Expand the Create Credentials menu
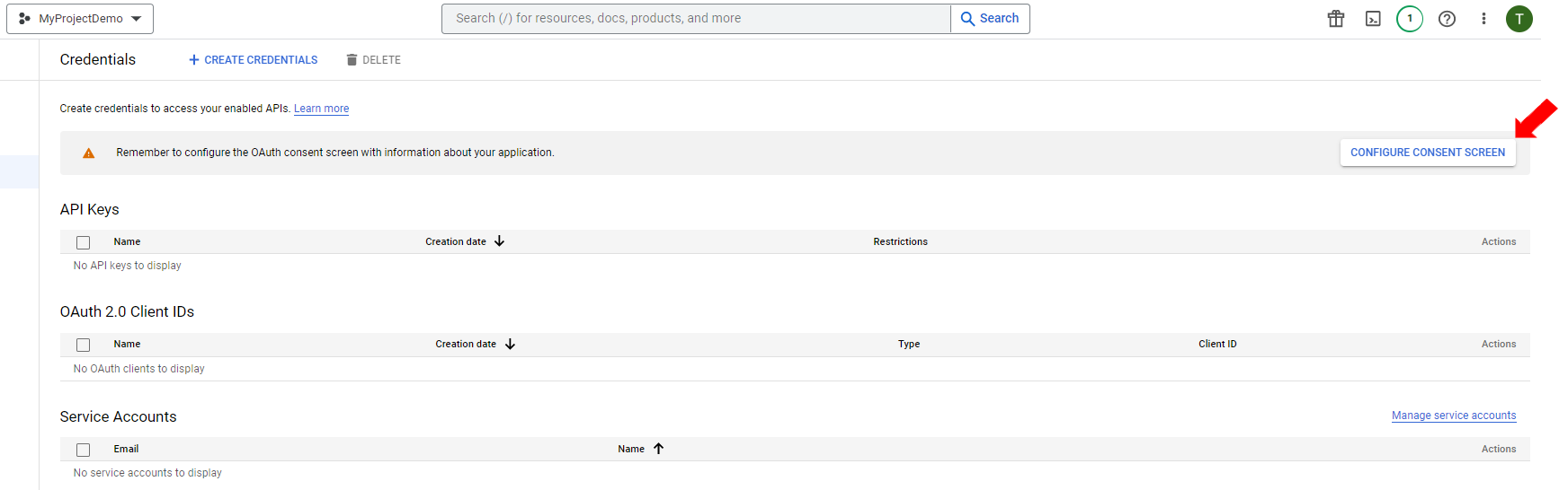 [253, 60]
